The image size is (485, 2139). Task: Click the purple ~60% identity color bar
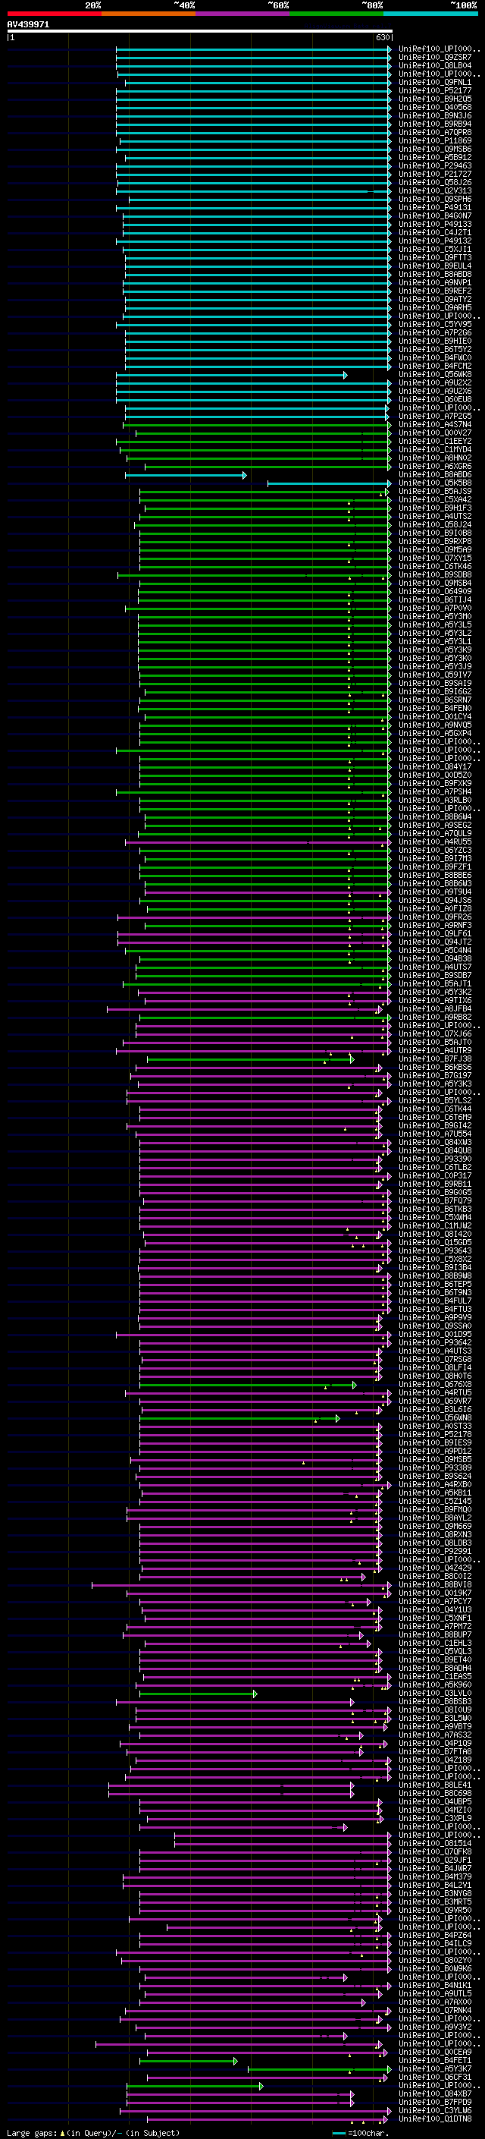tap(242, 14)
